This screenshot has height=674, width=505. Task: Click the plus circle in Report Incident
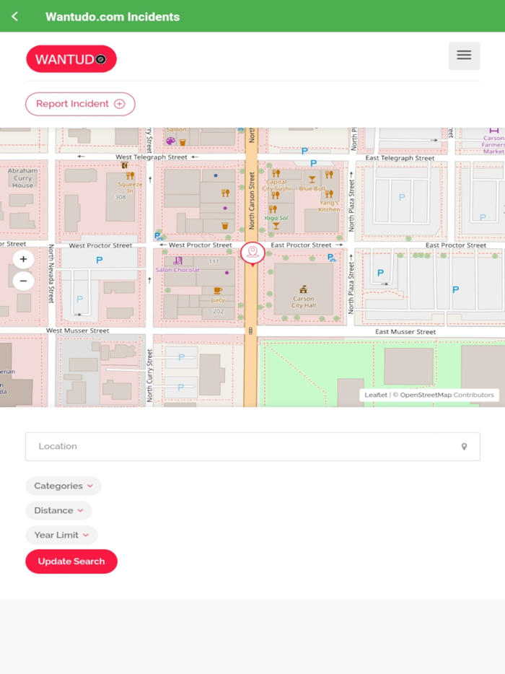click(120, 104)
